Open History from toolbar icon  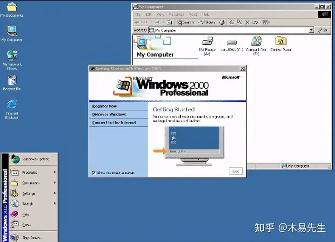tap(222, 22)
